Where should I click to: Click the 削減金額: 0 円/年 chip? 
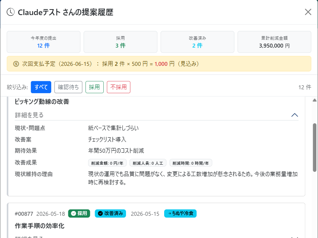coord(107,163)
